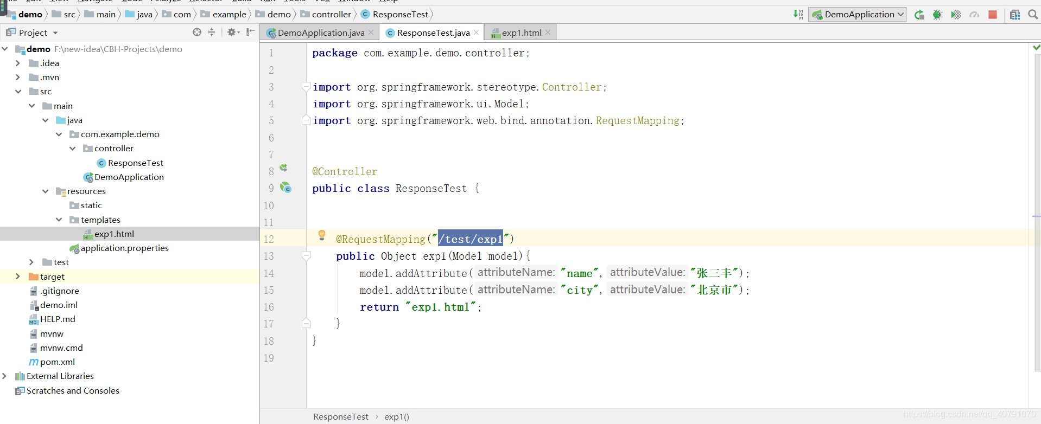Select mvnw.cmd file
The height and width of the screenshot is (424, 1041).
coord(56,348)
